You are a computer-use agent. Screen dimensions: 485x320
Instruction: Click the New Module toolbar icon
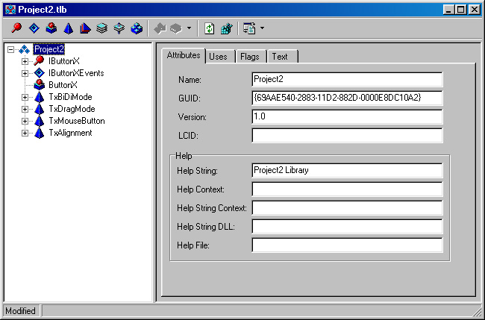(x=137, y=28)
